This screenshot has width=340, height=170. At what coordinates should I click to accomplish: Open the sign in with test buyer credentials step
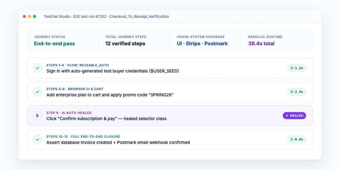tap(170, 68)
